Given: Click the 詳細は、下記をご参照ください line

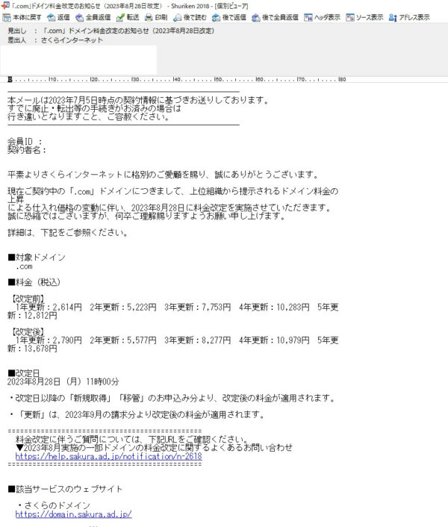Looking at the screenshot, I should click(67, 233).
